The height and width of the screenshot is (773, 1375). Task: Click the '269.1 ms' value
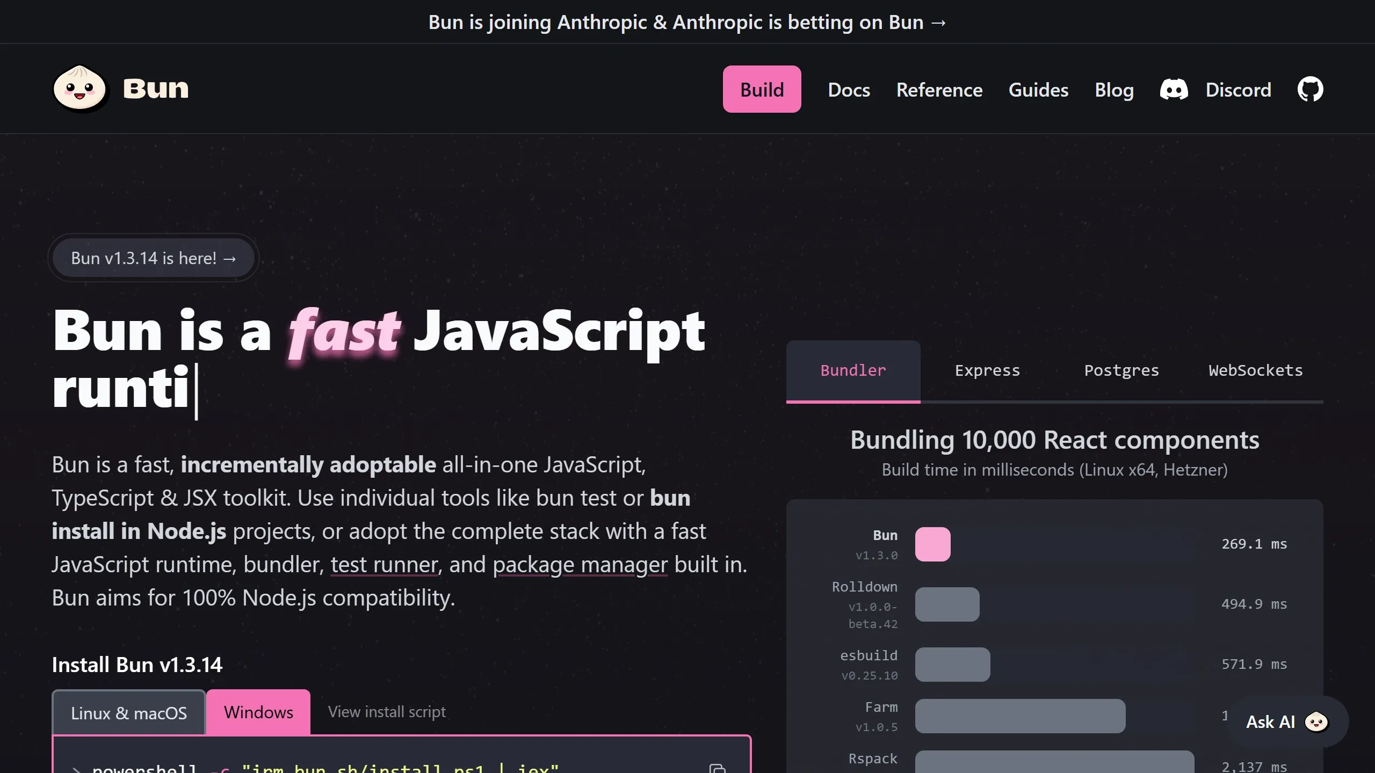1254,544
